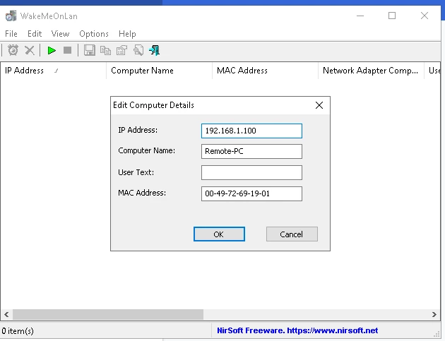
Task: Click the Copy Selected Items icon
Action: point(105,51)
